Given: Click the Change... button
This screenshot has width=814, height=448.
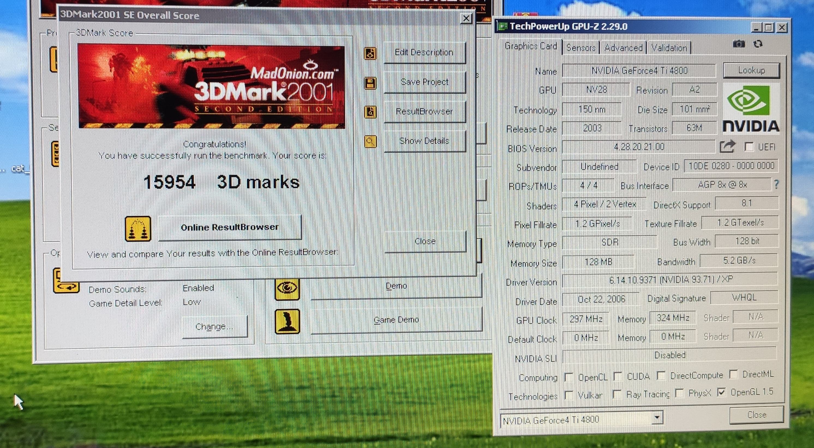Looking at the screenshot, I should click(x=215, y=326).
